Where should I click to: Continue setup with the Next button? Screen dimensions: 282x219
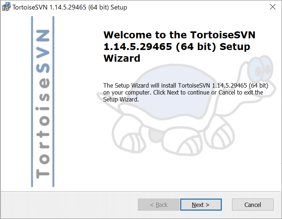click(x=201, y=205)
